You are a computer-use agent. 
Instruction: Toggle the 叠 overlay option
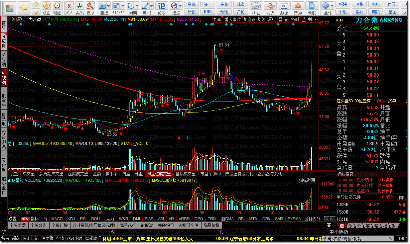(x=280, y=19)
